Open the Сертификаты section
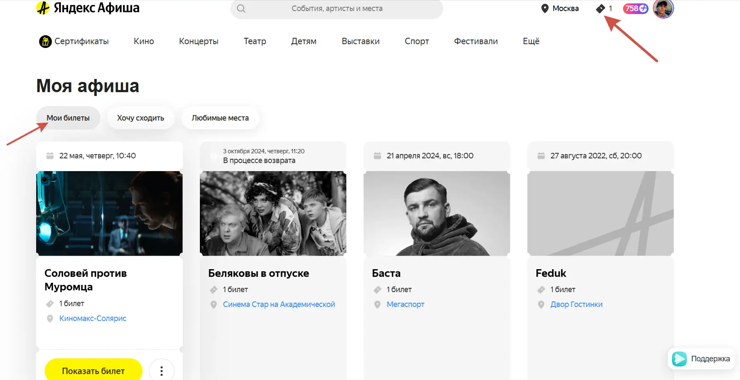Image resolution: width=740 pixels, height=380 pixels. coord(74,42)
